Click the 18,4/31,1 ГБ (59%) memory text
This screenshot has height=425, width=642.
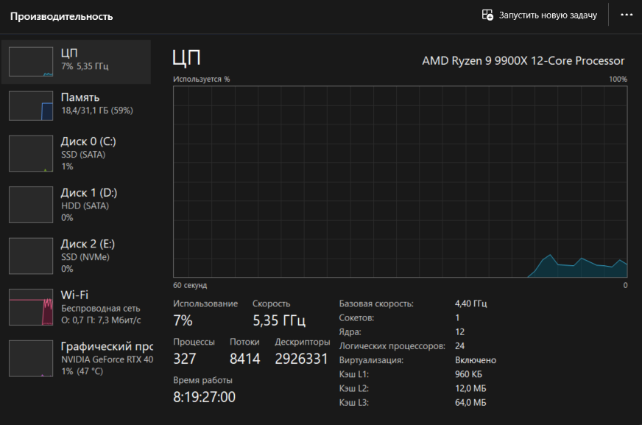click(97, 110)
